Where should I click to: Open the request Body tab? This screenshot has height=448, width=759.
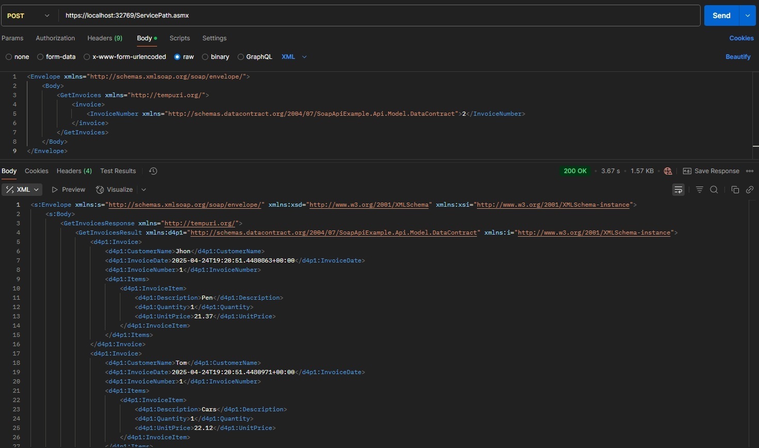tap(147, 38)
